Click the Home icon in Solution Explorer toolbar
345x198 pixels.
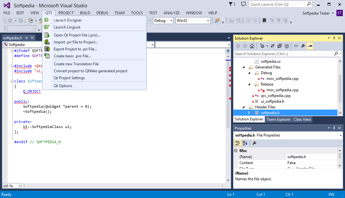[x=252, y=46]
